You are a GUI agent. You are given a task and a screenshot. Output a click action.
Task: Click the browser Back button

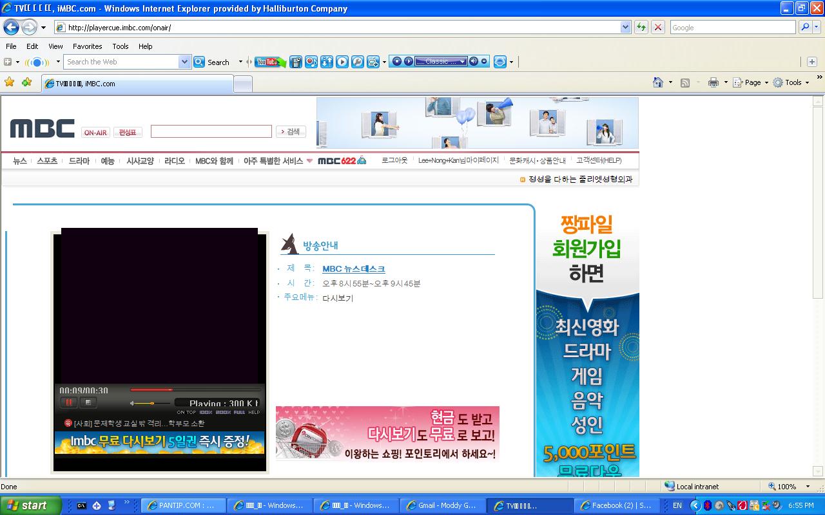point(11,27)
